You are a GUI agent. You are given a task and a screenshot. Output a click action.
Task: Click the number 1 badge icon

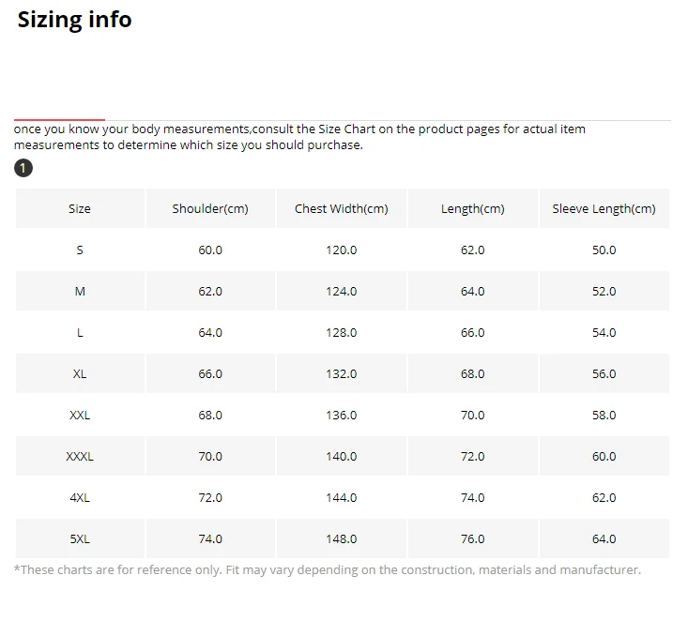pyautogui.click(x=23, y=169)
